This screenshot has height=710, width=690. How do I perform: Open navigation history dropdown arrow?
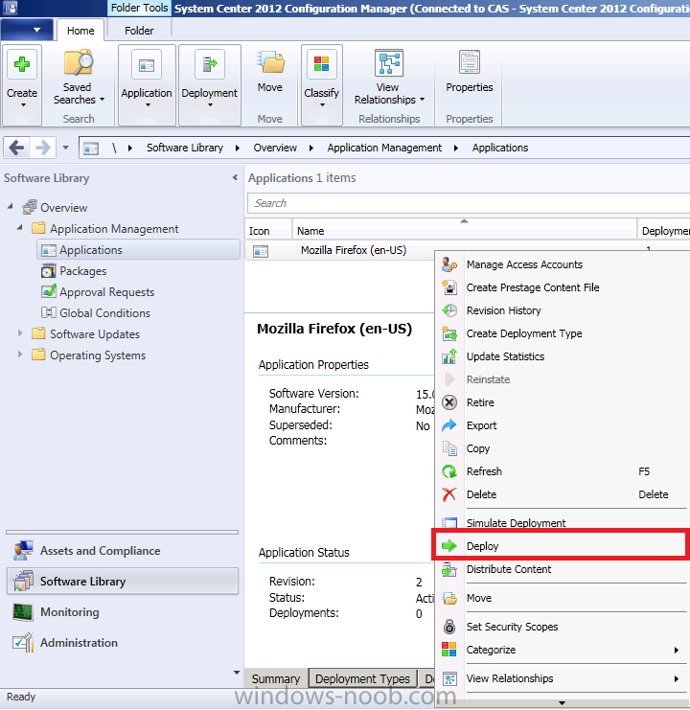click(66, 148)
